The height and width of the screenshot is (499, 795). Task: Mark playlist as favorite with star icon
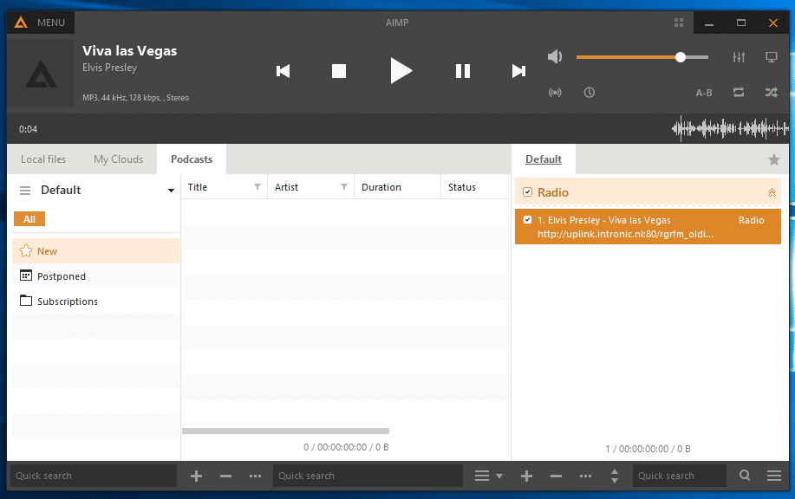click(x=774, y=159)
